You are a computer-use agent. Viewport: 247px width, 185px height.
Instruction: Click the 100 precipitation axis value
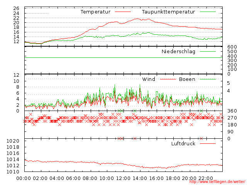(232, 69)
